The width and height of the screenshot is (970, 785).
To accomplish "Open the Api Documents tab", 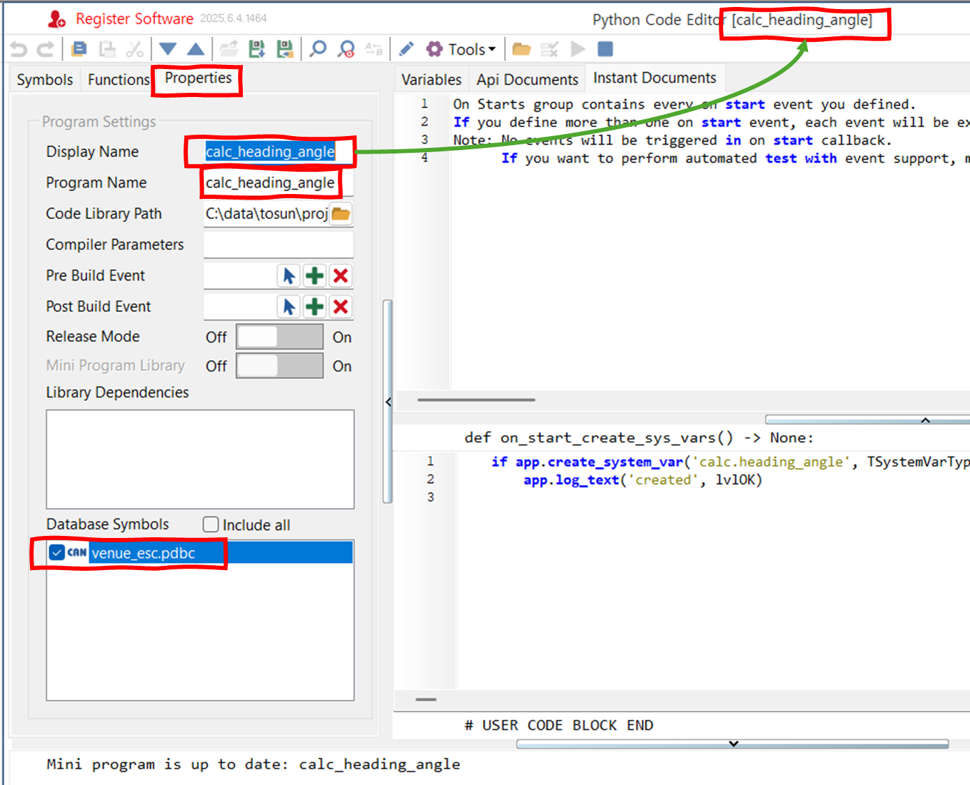I will [x=528, y=80].
